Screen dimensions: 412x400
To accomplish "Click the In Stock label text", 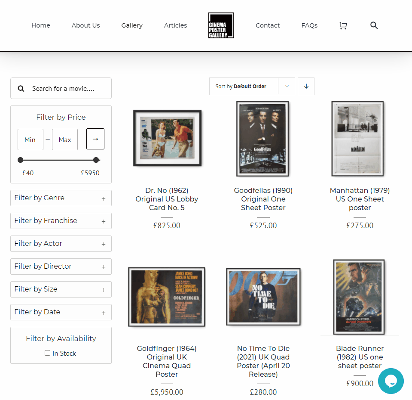I will 64,353.
